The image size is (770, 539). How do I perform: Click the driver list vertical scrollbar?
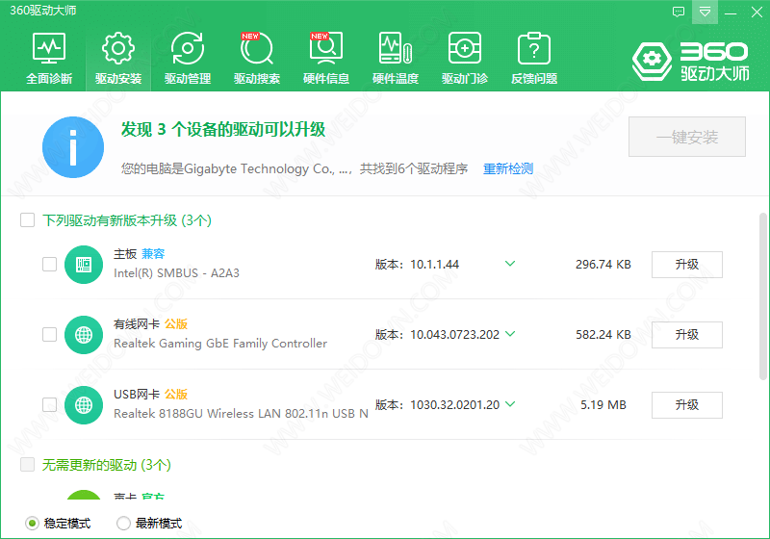pos(763,296)
